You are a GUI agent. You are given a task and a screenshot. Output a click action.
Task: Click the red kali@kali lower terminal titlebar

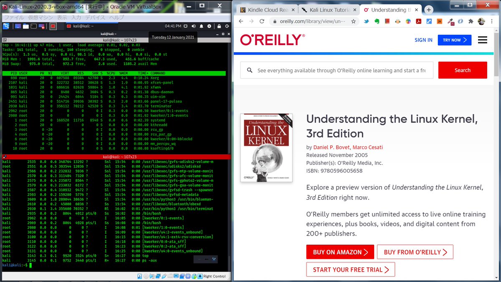(x=116, y=156)
